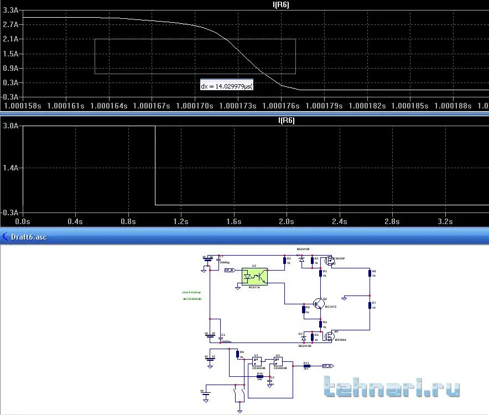Viewport: 489px width, 415px height.
Task: Click the 0.9A label on top plot axis
Action: click(11, 68)
